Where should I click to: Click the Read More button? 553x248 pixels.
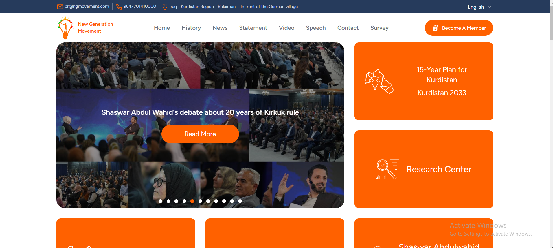[200, 134]
